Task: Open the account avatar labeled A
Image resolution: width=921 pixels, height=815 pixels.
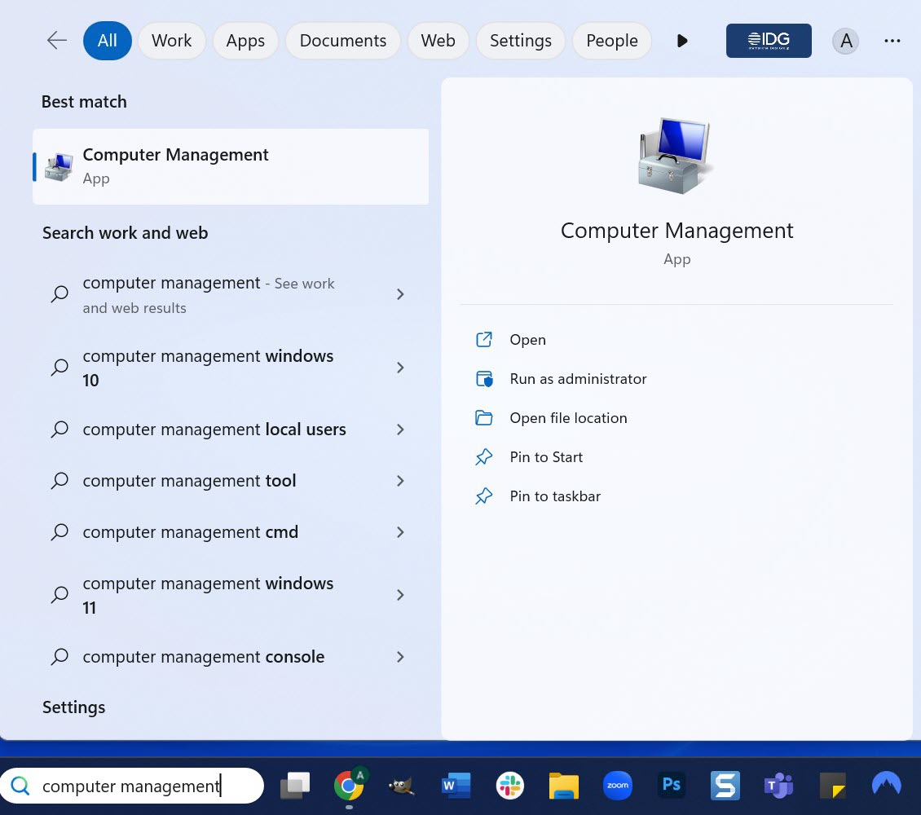Action: pyautogui.click(x=846, y=41)
